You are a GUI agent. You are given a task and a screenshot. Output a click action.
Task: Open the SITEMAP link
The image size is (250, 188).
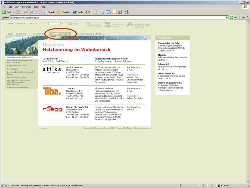click(21, 24)
